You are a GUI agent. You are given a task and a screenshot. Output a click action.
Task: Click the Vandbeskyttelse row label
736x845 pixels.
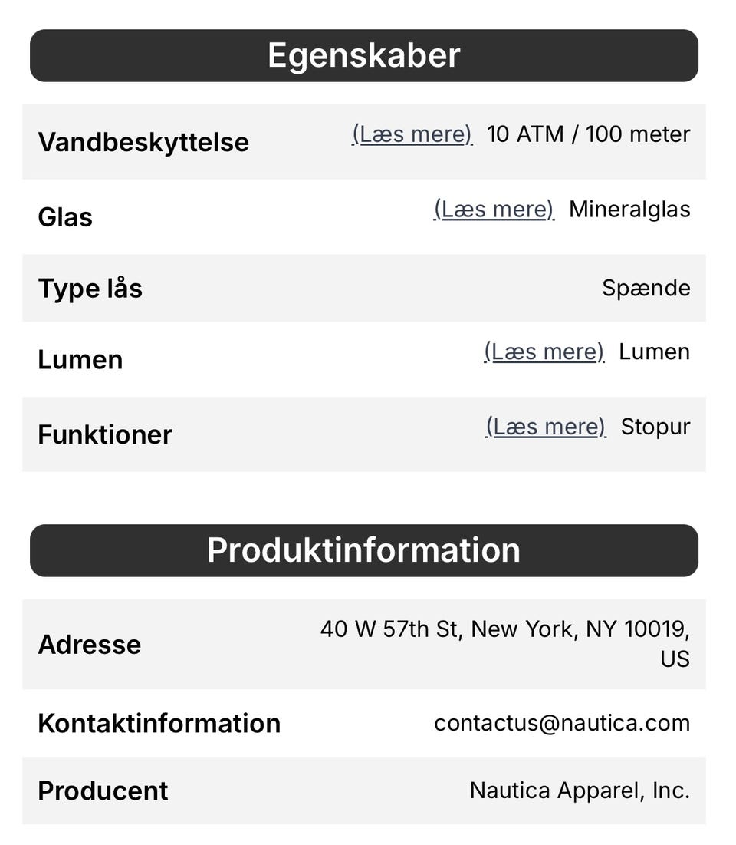144,142
